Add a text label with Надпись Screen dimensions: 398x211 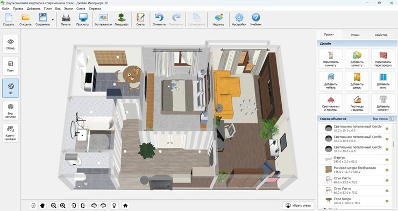[218, 19]
